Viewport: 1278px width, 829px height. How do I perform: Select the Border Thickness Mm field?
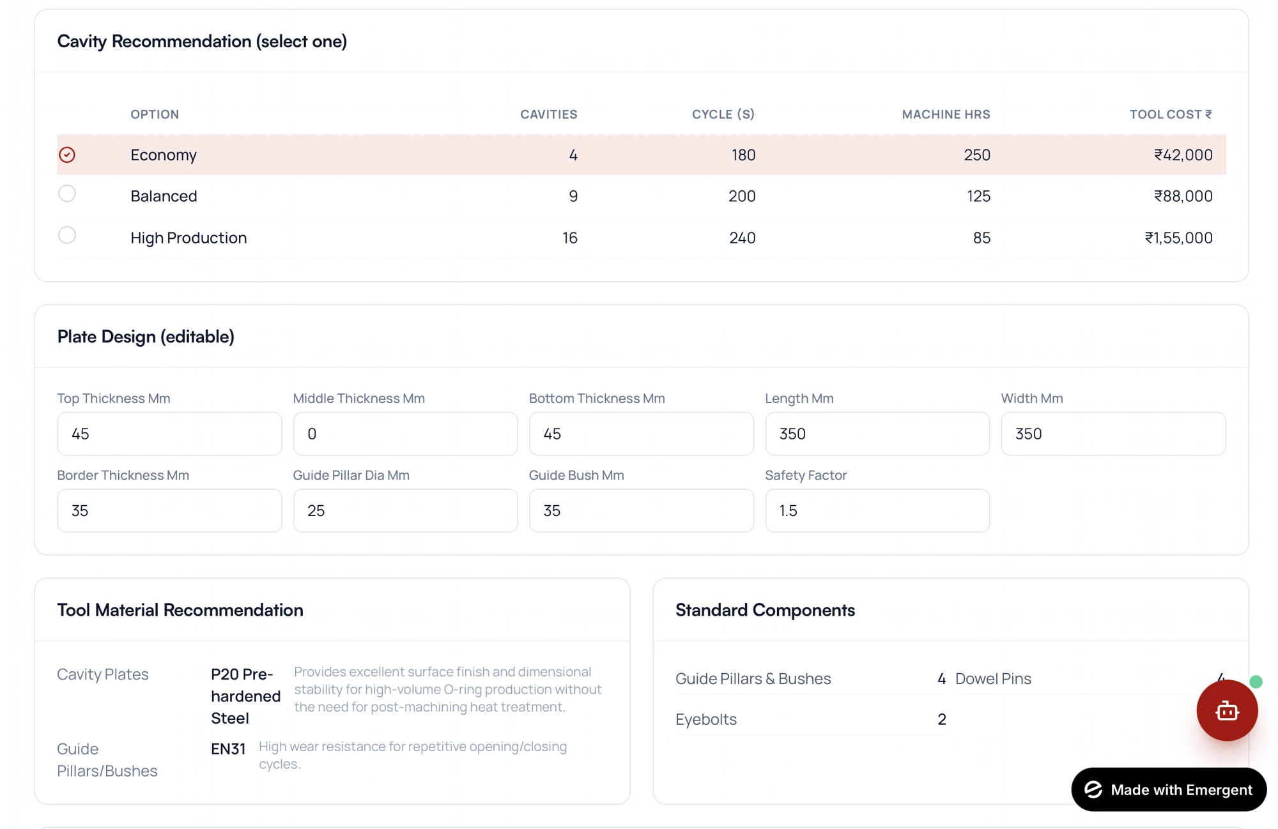click(x=169, y=510)
